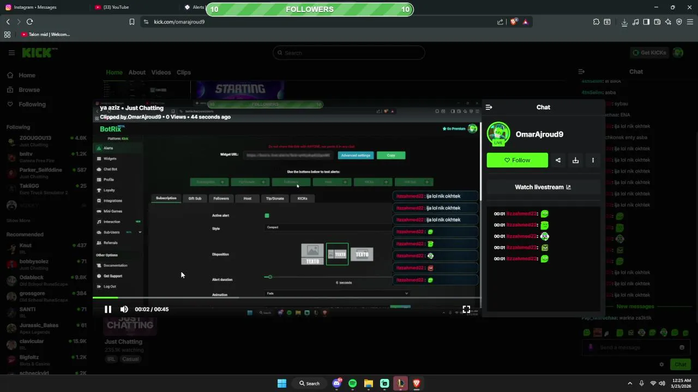Switch to the About tab
Screen dimensions: 698x392
[x=137, y=72]
